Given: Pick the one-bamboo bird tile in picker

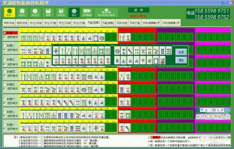Looking at the screenshot, I should (56, 51).
